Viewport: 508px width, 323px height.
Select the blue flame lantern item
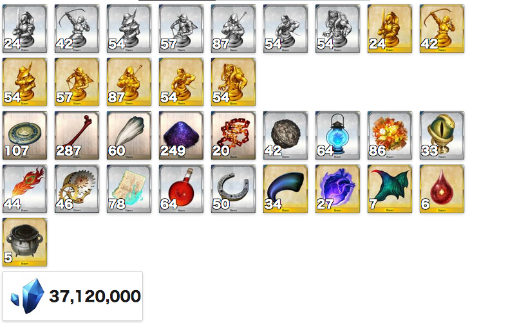[x=337, y=135]
